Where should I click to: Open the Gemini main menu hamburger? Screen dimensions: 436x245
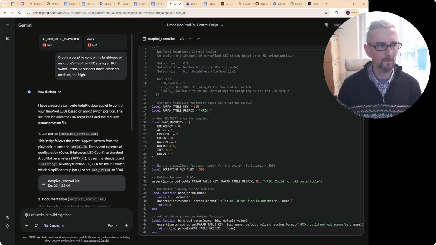8,25
